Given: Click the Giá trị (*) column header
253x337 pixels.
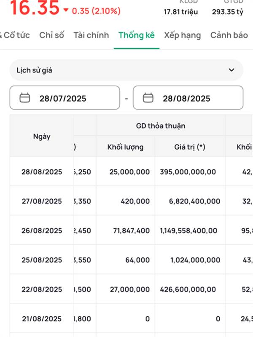Looking at the screenshot, I should coord(190,147).
